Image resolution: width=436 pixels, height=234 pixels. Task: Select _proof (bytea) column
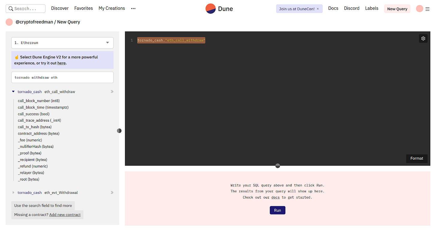[30, 153]
